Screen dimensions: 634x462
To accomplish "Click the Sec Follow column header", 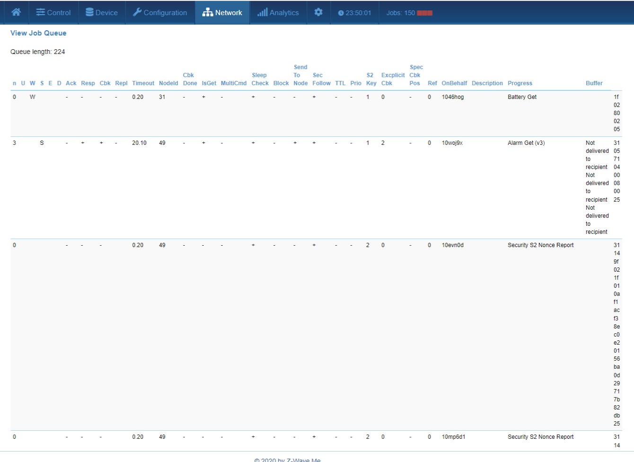I will click(322, 79).
